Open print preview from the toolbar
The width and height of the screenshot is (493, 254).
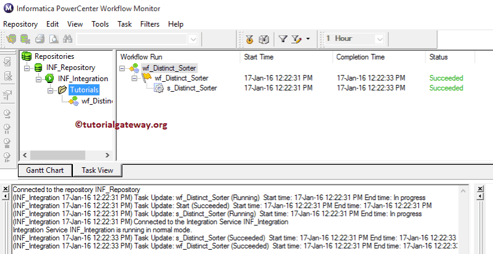[x=54, y=39]
